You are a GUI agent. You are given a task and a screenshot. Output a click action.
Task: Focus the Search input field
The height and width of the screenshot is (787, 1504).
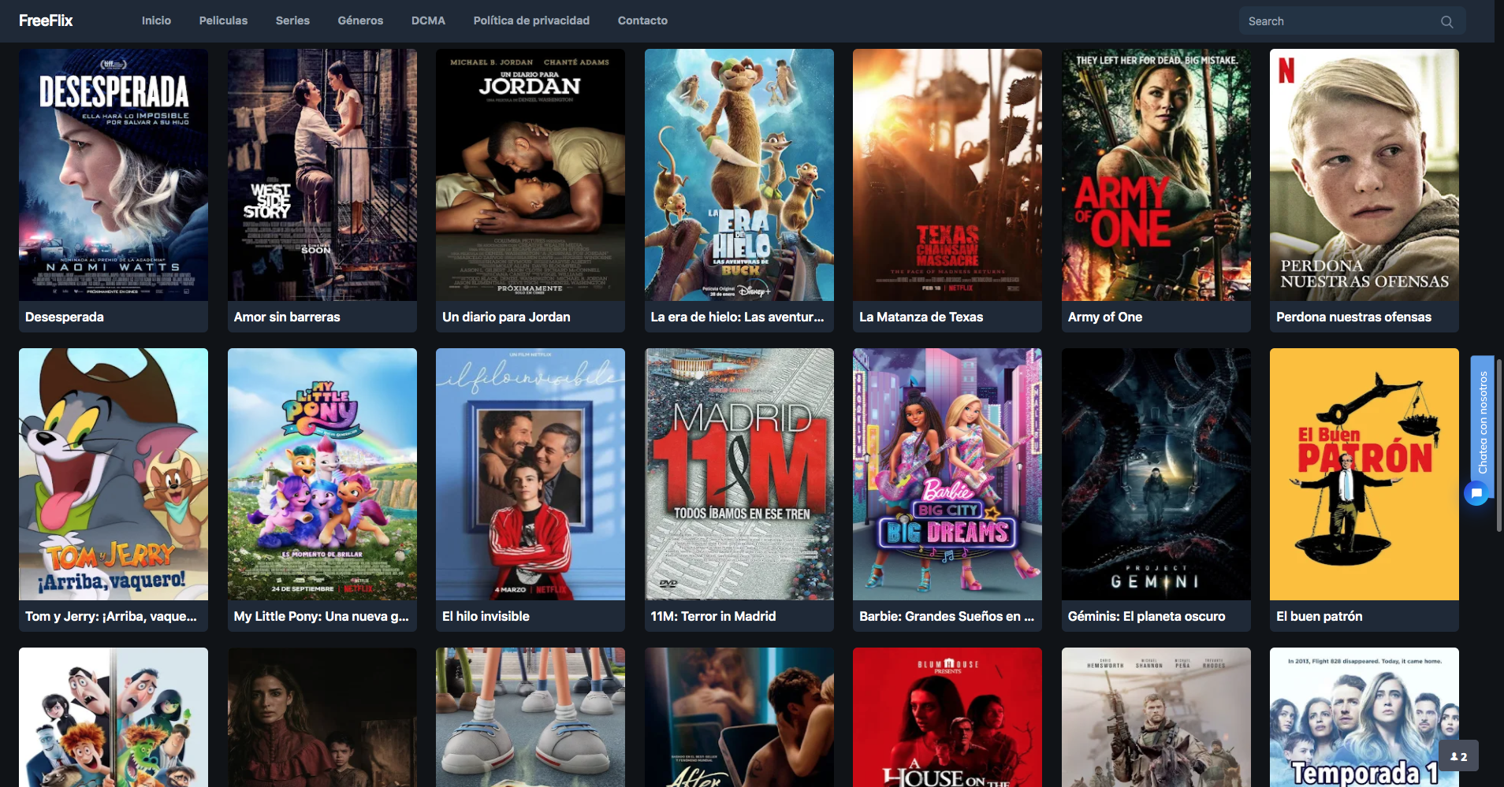pos(1352,21)
